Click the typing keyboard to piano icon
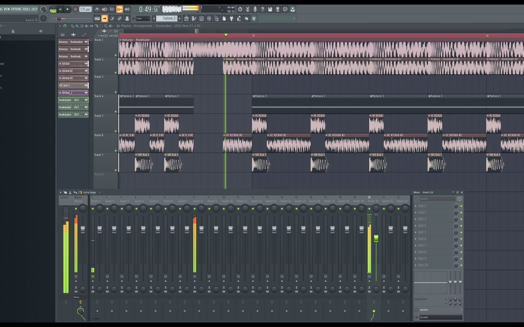Image resolution: width=524 pixels, height=327 pixels. pos(97,18)
